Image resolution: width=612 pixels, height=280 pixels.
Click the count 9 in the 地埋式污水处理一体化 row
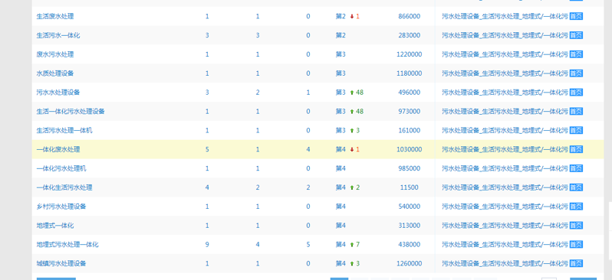tap(207, 245)
